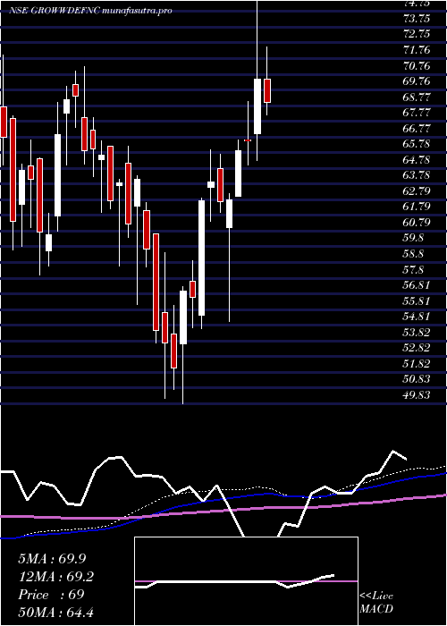The image size is (447, 626).
Task: Click the 51.82 price axis label
Action: (417, 363)
